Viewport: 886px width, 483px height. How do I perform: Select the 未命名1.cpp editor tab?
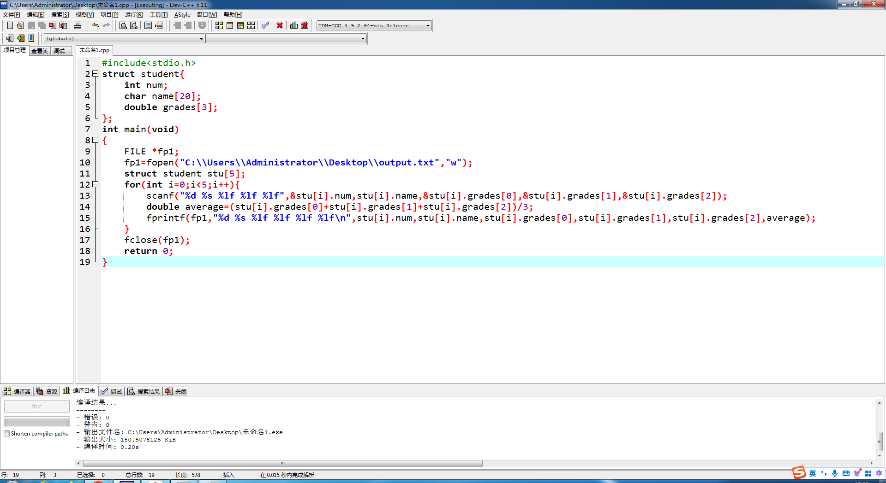click(94, 50)
